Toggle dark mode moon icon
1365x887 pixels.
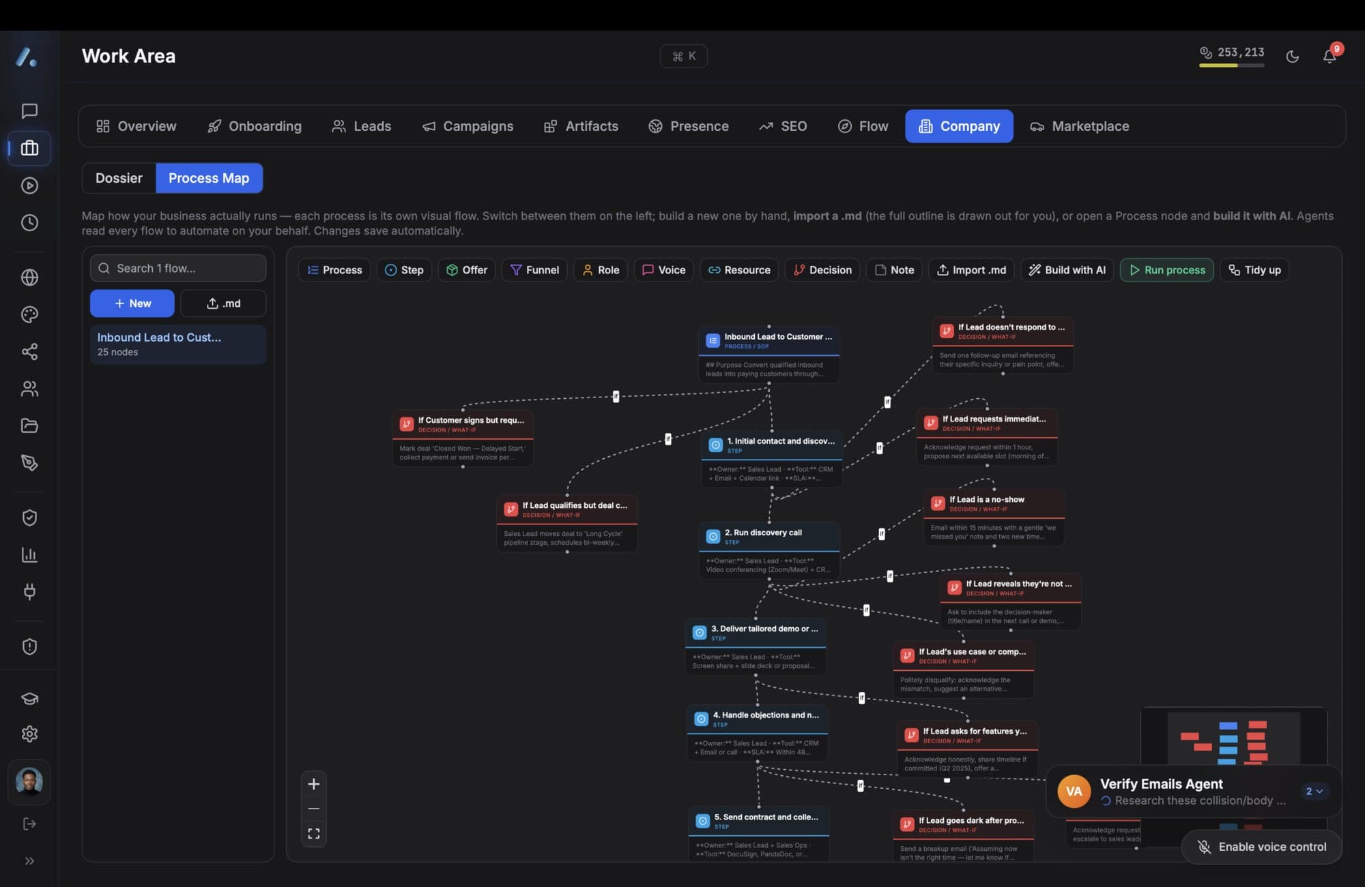coord(1293,57)
